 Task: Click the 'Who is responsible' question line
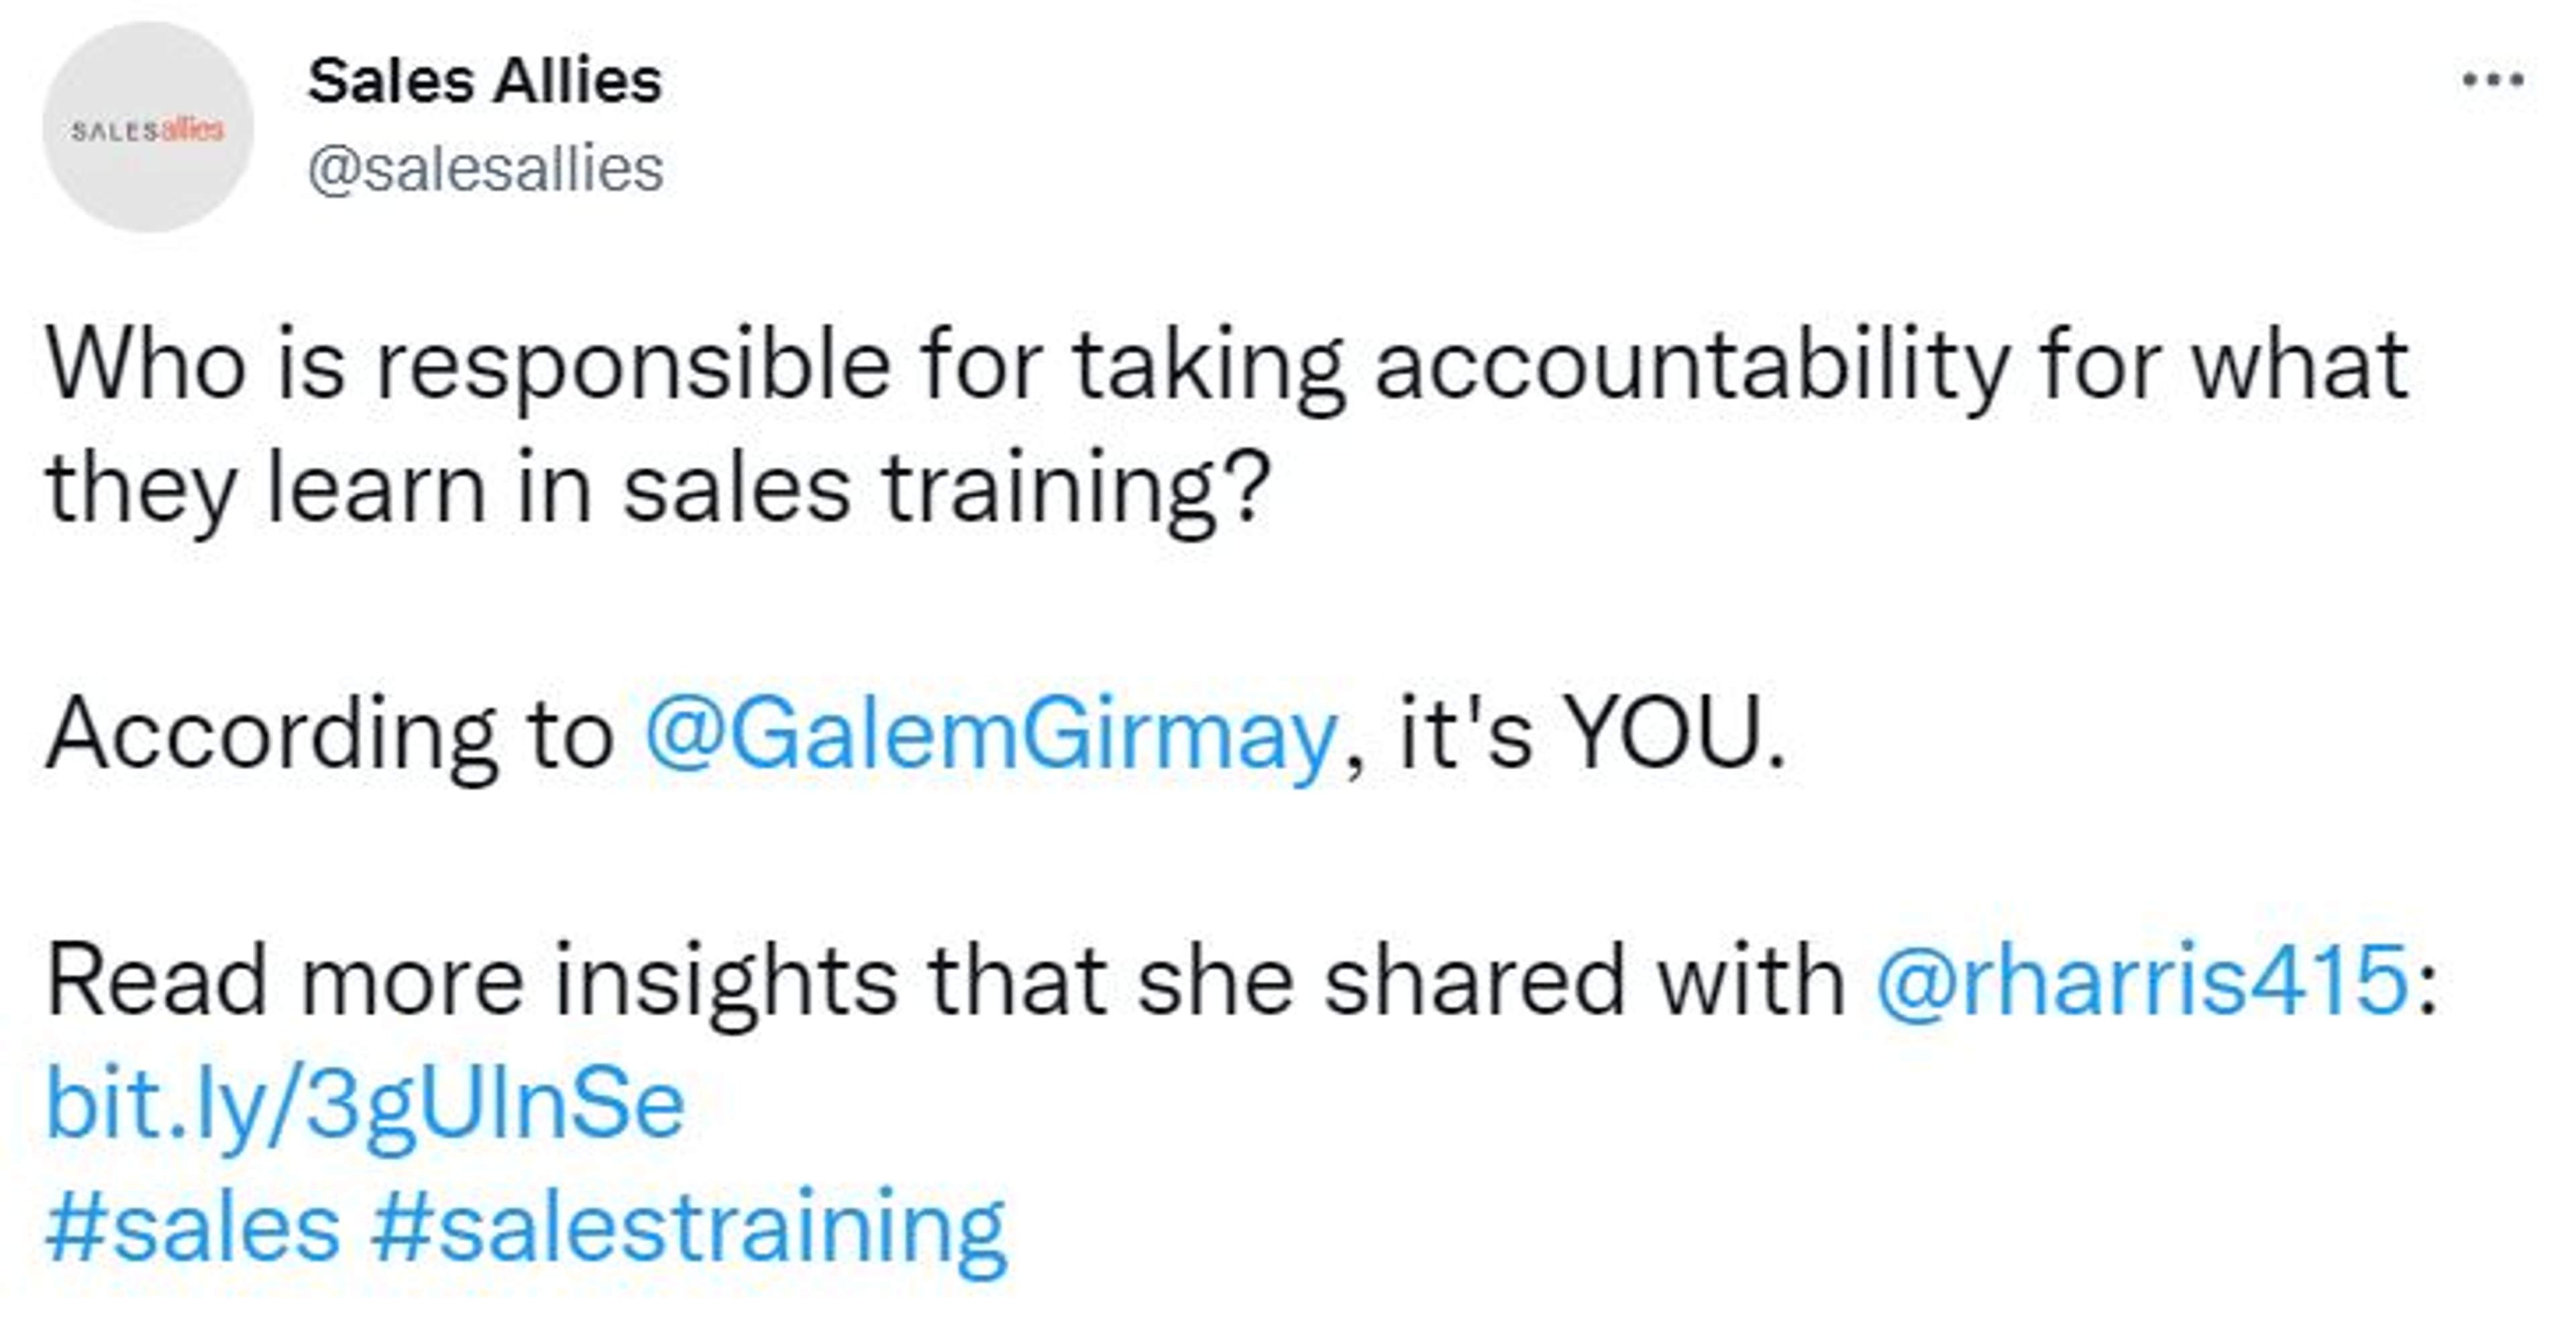1226,366
